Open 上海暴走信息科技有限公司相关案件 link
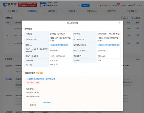Image resolution: width=144 pixels, height=113 pixels. pyautogui.click(x=41, y=79)
